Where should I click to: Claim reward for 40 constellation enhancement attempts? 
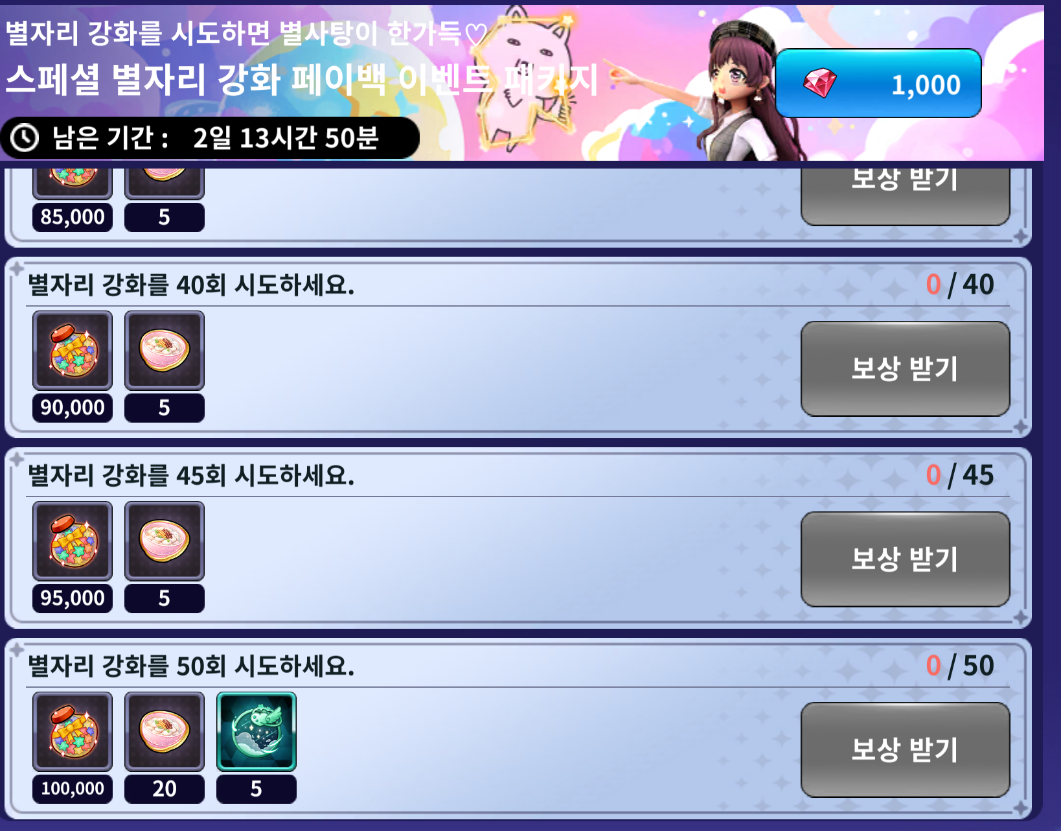tap(905, 369)
